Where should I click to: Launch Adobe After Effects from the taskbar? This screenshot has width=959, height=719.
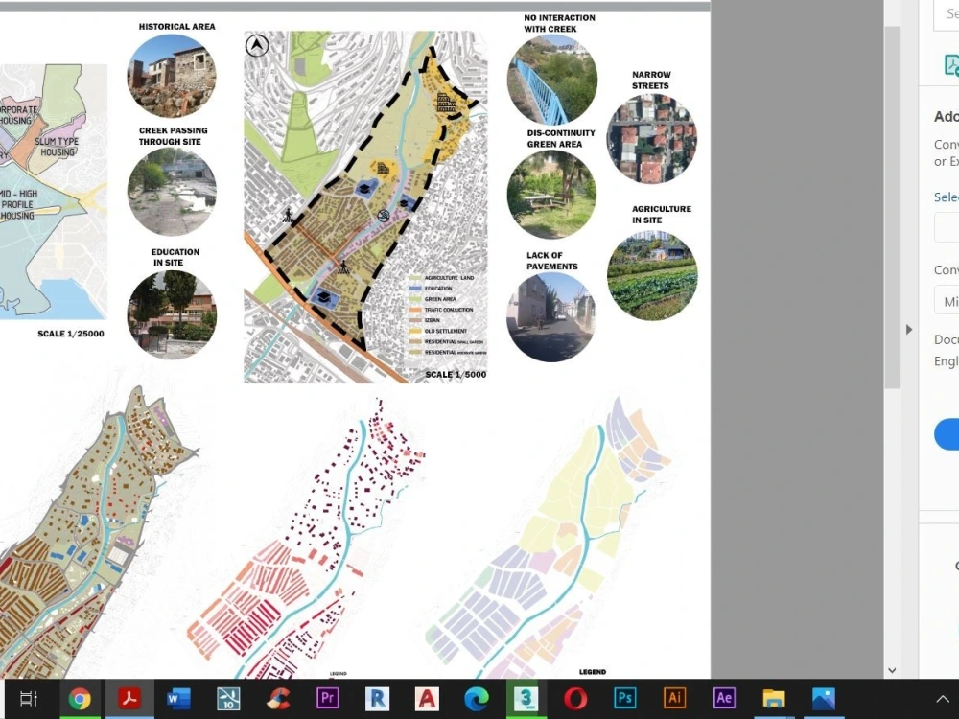click(724, 698)
